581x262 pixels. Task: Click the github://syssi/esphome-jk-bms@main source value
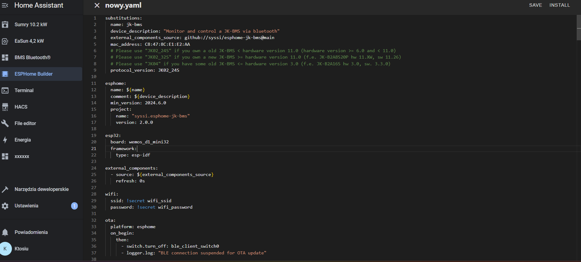(x=229, y=38)
